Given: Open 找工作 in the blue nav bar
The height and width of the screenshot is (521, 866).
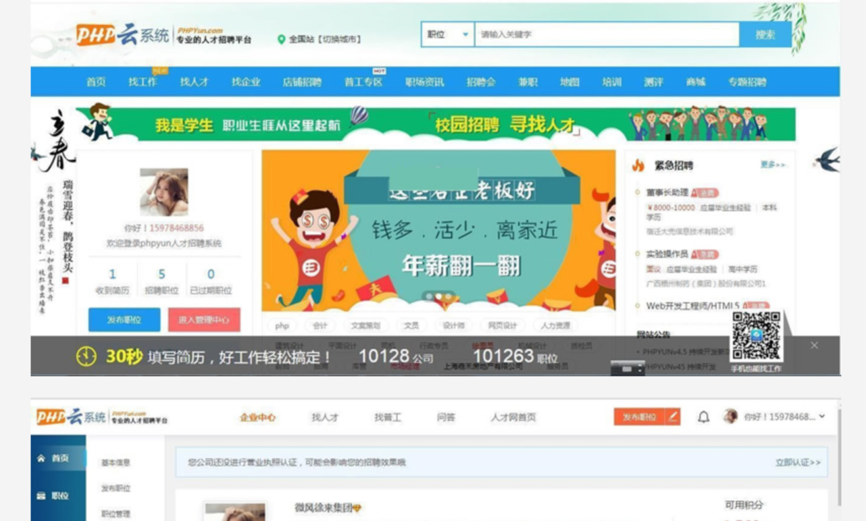Looking at the screenshot, I should click(143, 82).
